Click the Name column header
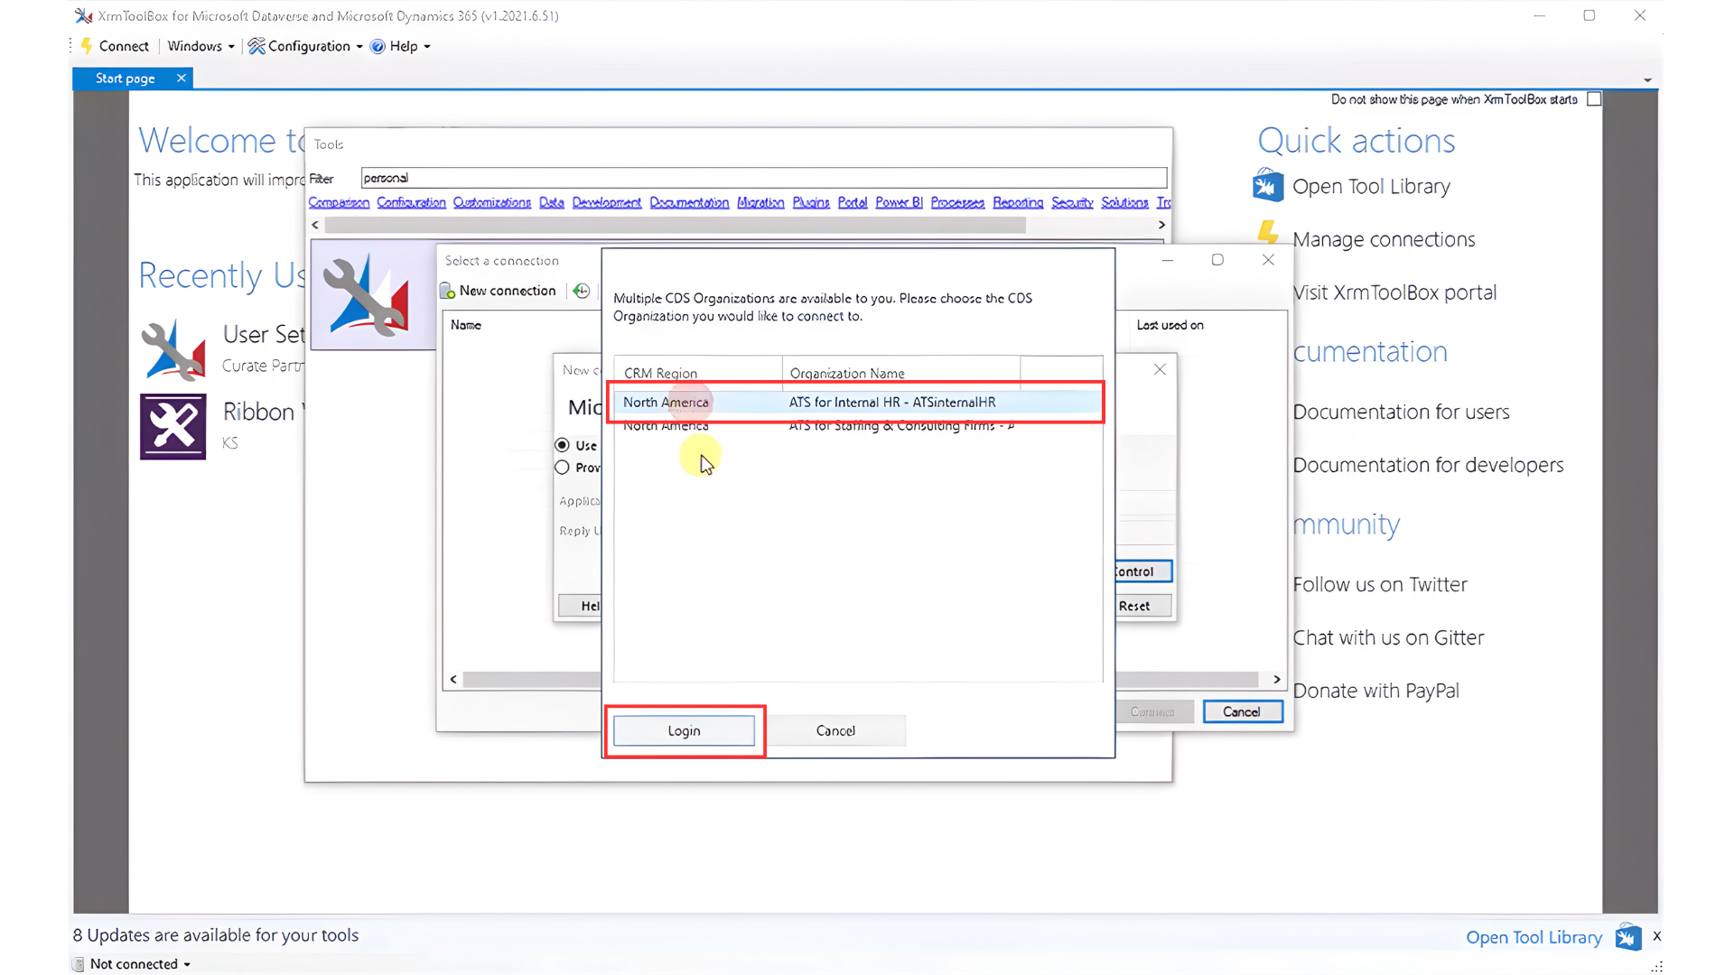 tap(466, 325)
